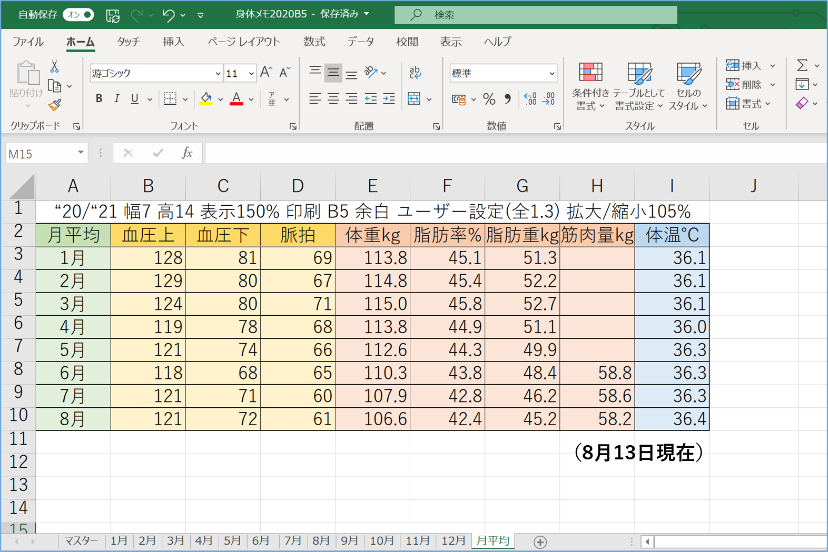Open the font dialog launcher
Image resolution: width=828 pixels, height=552 pixels.
coord(293,126)
